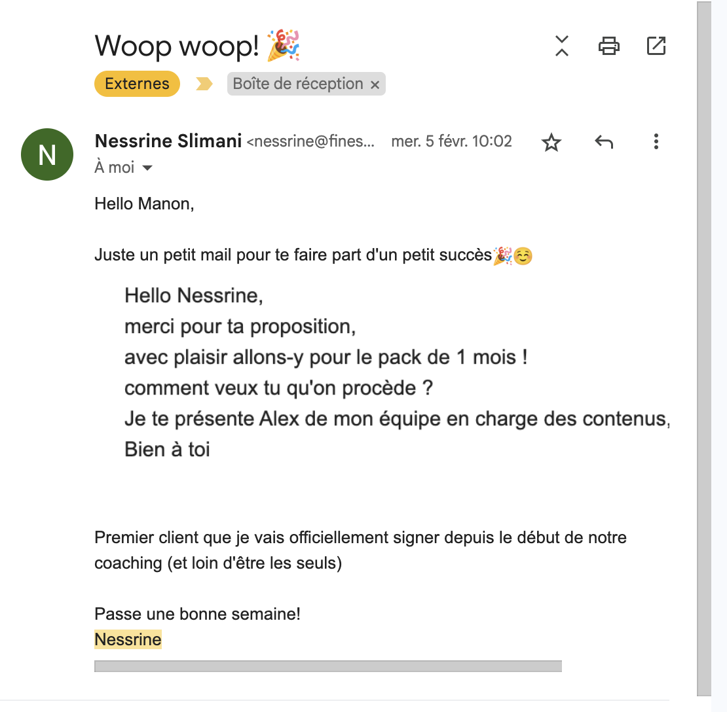
Task: Click the Externes label badge
Action: tap(137, 84)
